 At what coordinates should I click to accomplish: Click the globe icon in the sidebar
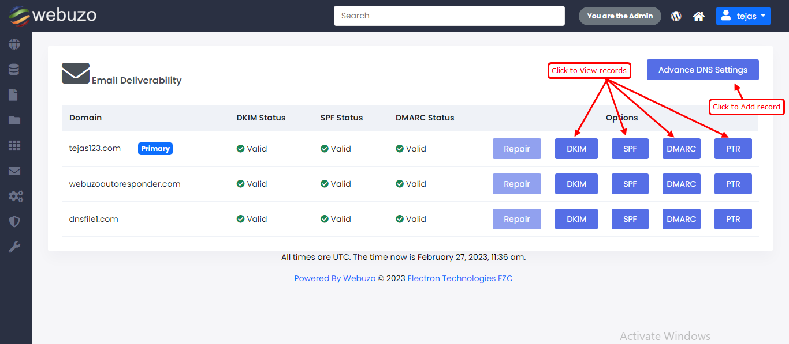pos(14,44)
